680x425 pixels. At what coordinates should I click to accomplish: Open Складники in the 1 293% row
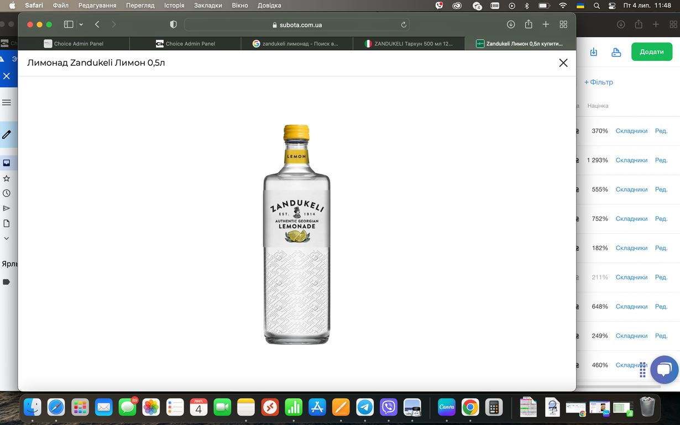[x=631, y=160]
